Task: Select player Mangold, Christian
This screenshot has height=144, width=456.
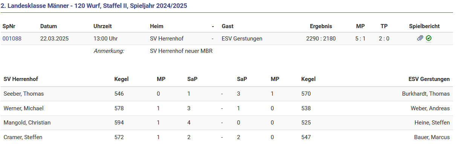Action: point(27,123)
